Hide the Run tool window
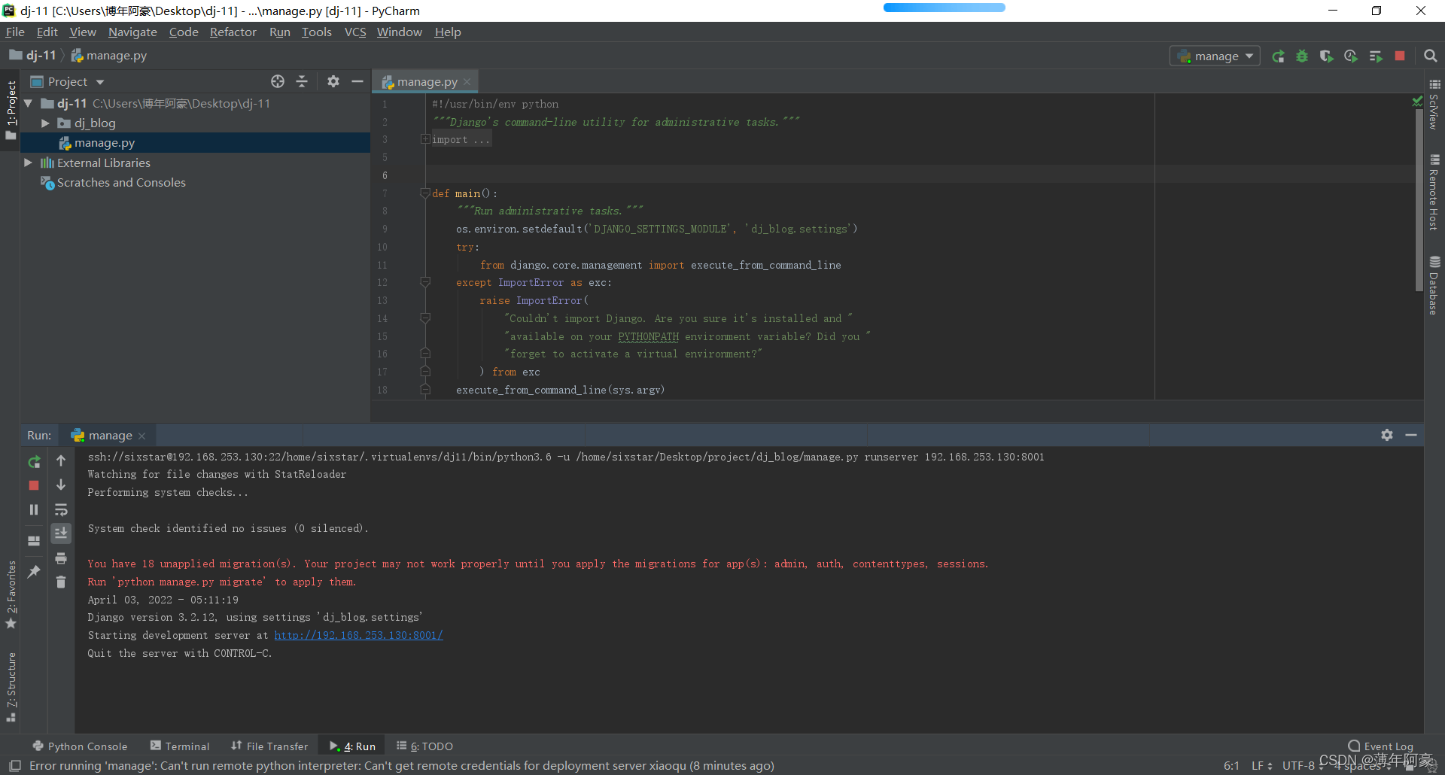The width and height of the screenshot is (1445, 775). pos(1411,435)
